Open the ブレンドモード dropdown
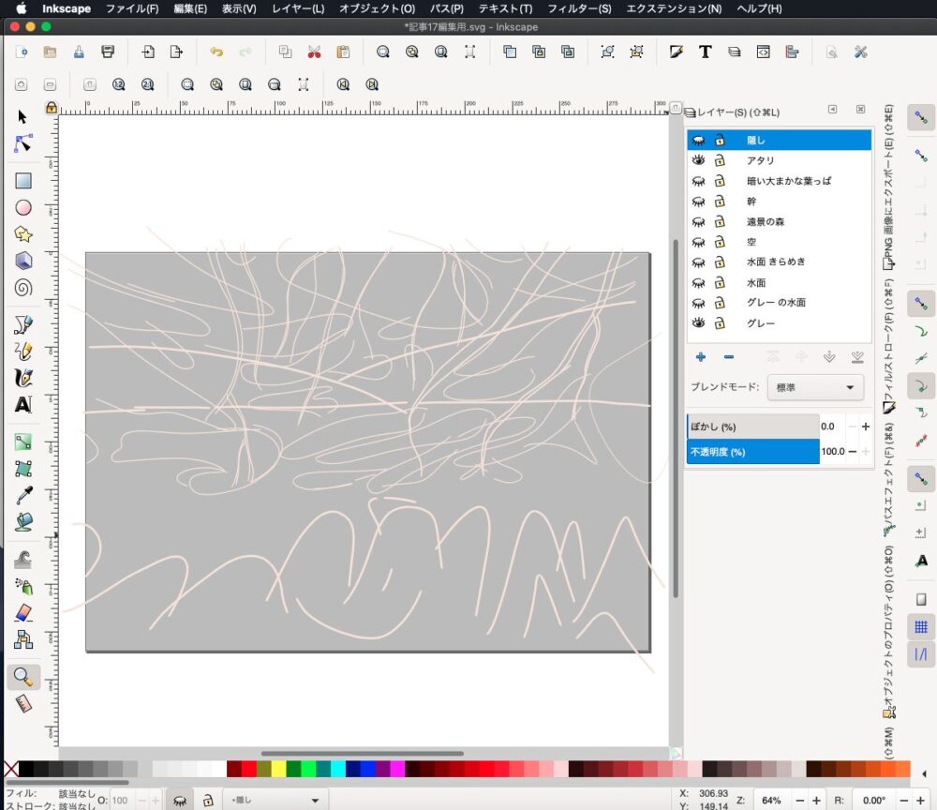Image resolution: width=937 pixels, height=810 pixels. (x=814, y=387)
